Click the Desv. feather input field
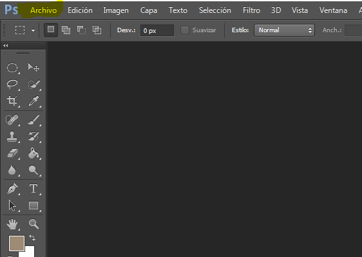This screenshot has height=257, width=362. pos(157,30)
